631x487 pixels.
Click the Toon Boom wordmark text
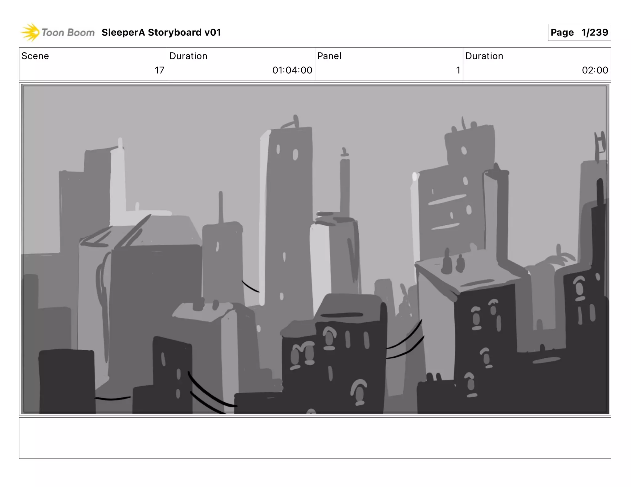coord(68,33)
